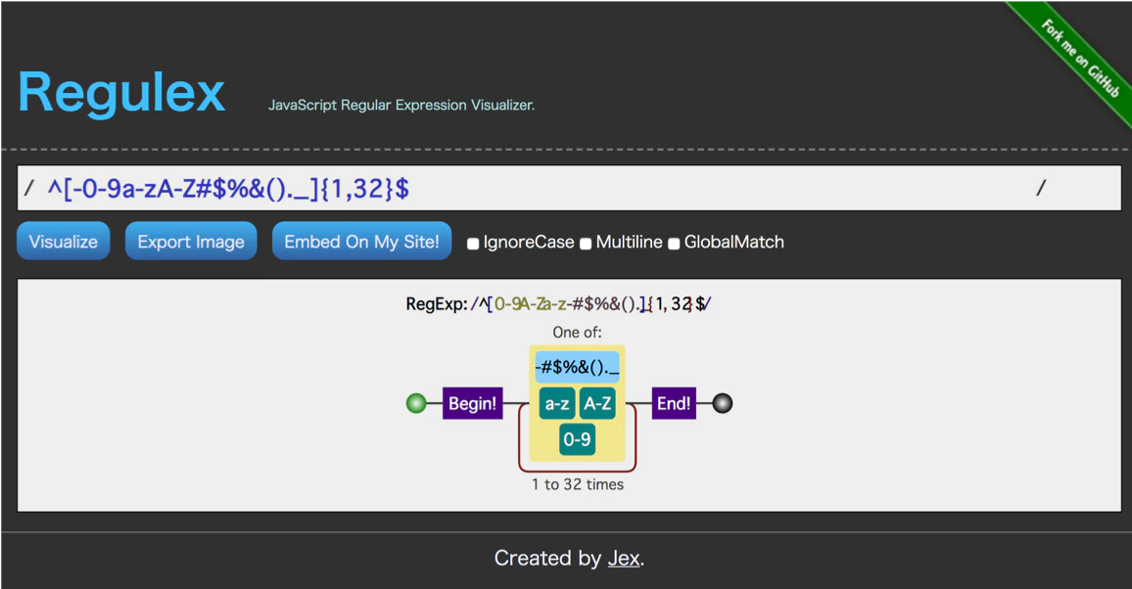This screenshot has height=589, width=1132.
Task: Enable the IgnoreCase checkbox
Action: (x=473, y=244)
